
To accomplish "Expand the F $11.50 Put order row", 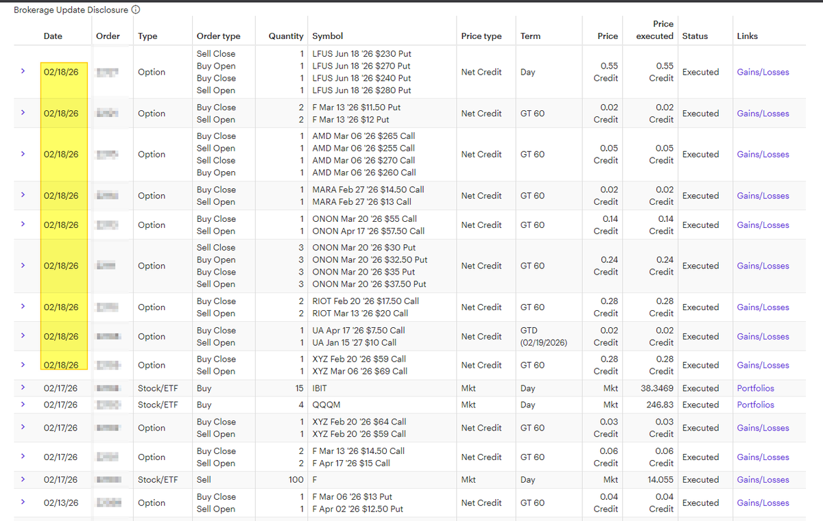I will [23, 113].
